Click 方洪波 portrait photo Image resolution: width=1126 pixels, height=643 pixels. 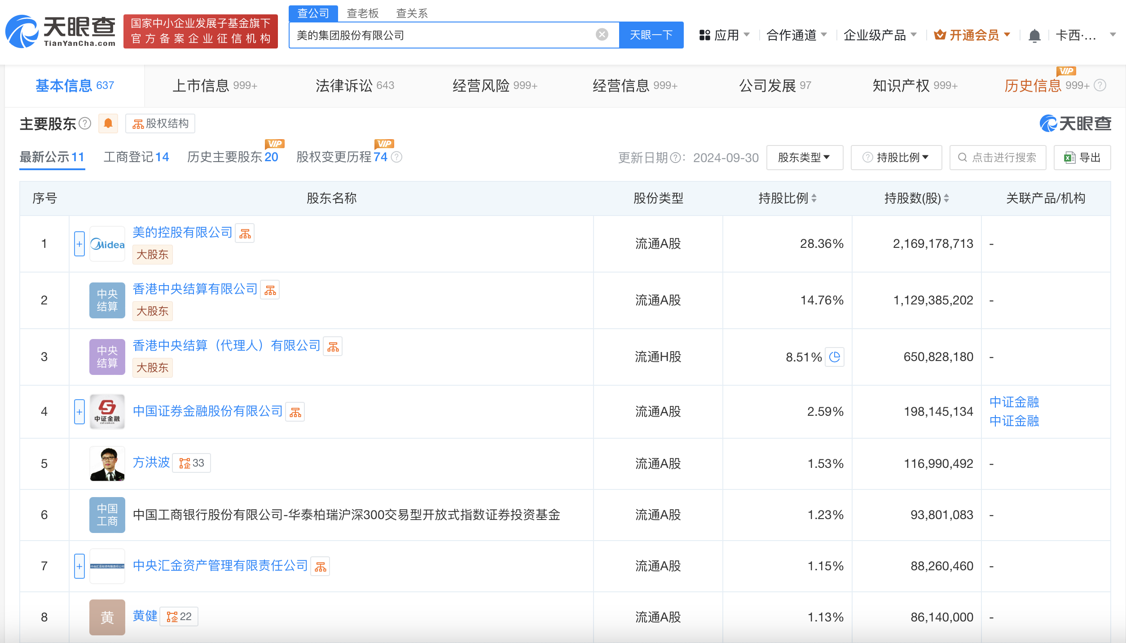(x=107, y=464)
